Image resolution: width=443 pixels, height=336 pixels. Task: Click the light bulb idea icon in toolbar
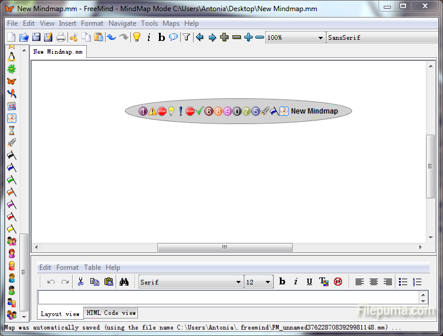136,37
